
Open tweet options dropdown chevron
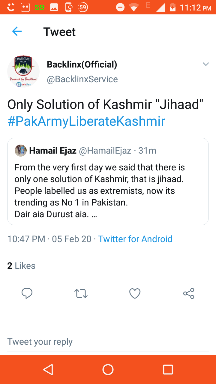click(205, 64)
